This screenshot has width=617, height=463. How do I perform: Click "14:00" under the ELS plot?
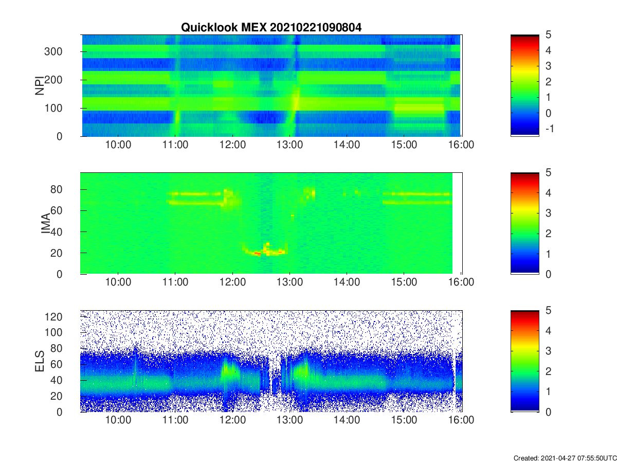pos(347,420)
